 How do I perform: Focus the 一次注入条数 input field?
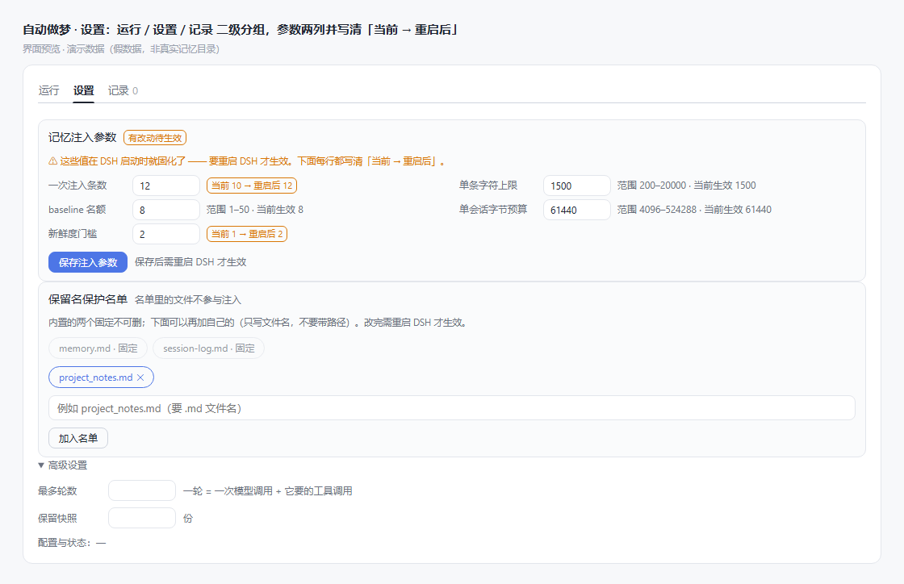tap(166, 186)
